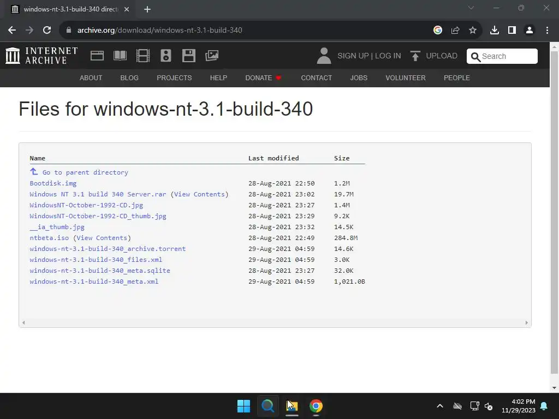Download the _archive.torrent file
The image size is (559, 419).
[x=108, y=249]
